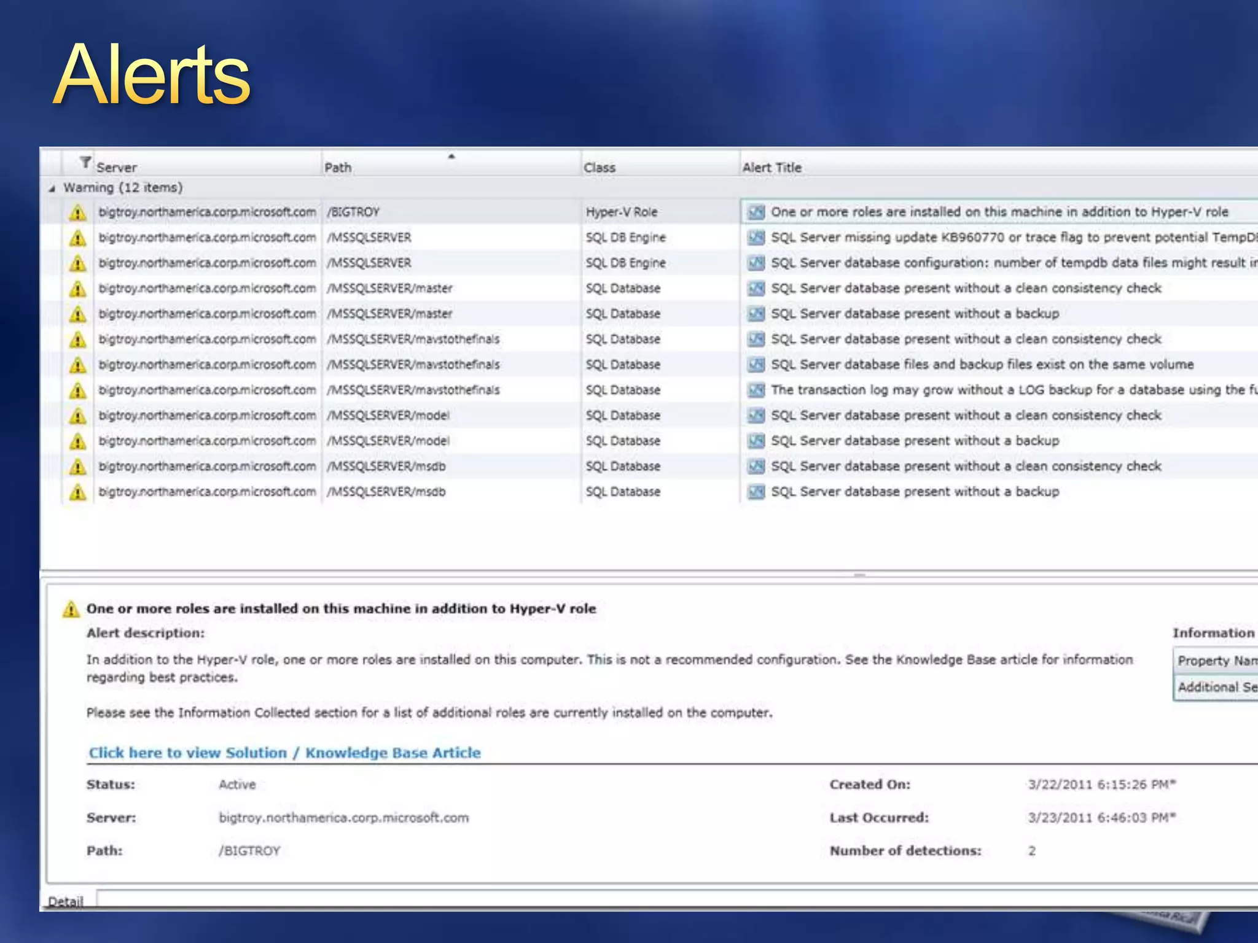This screenshot has height=943, width=1258.
Task: Click the alert icon beside the KB960770 title
Action: point(756,238)
